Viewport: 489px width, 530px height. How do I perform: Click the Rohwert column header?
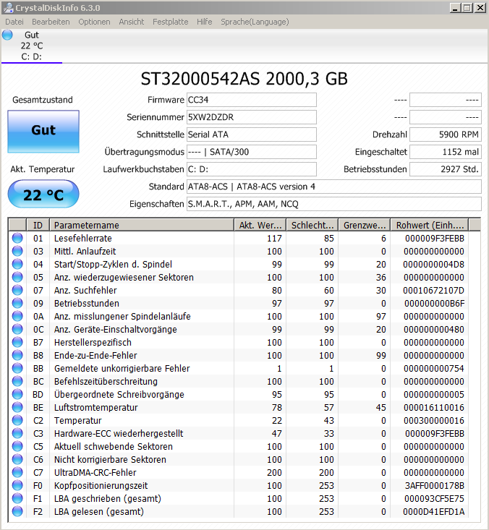pos(430,225)
